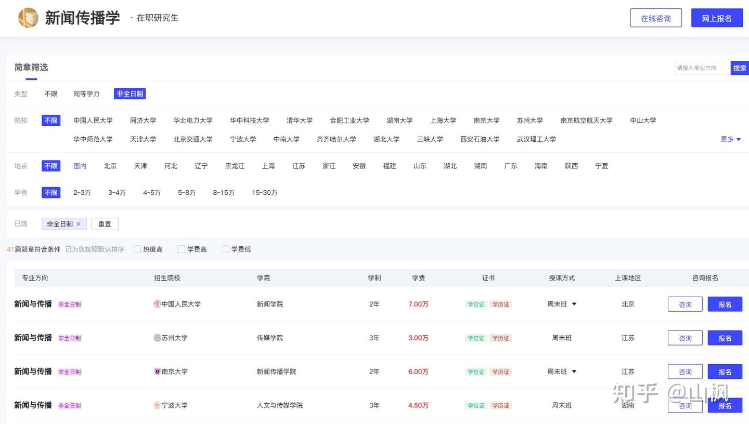Remove the 非全日制 selected filter via its x
The image size is (749, 424).
pyautogui.click(x=79, y=224)
